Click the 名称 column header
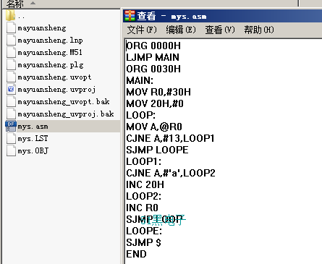Viewport: 322px width, 264px height. (x=15, y=4)
